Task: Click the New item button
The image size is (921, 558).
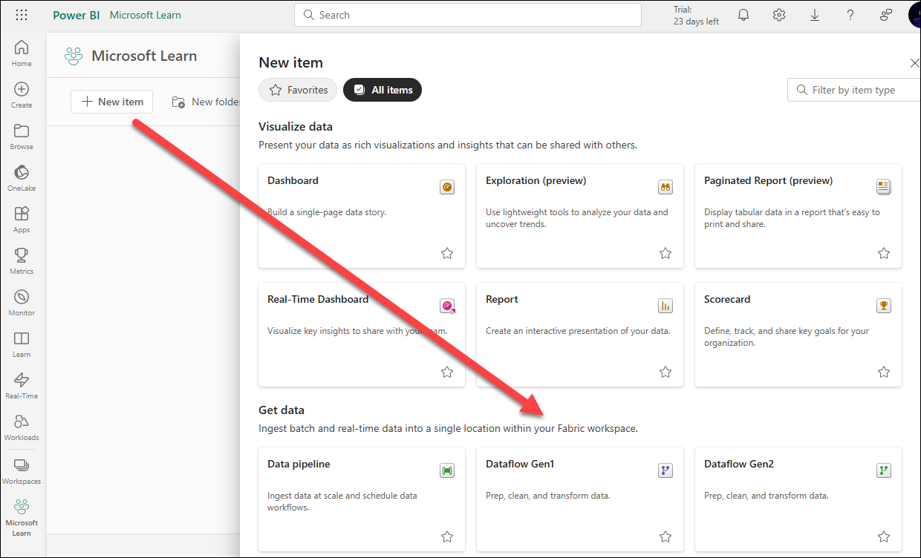Action: click(112, 102)
